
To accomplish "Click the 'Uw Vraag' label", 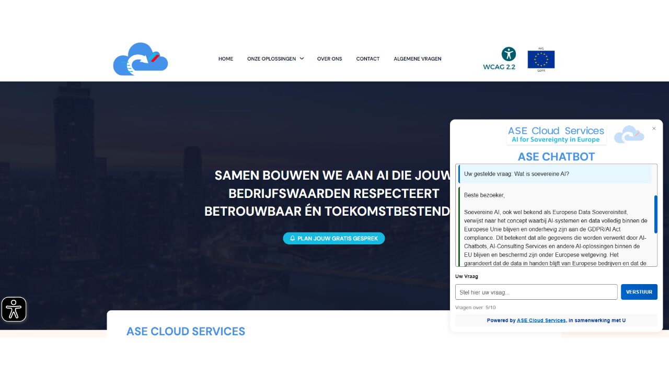I will [x=467, y=276].
